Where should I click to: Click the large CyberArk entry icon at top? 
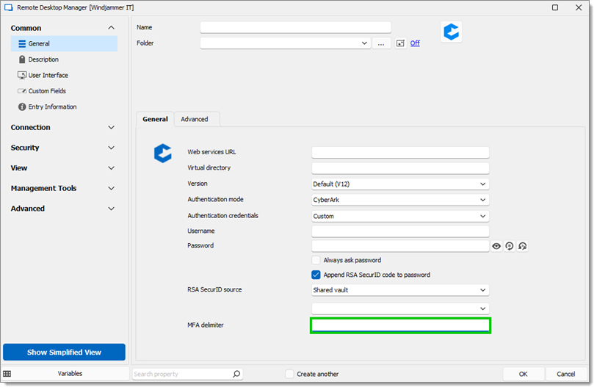451,32
